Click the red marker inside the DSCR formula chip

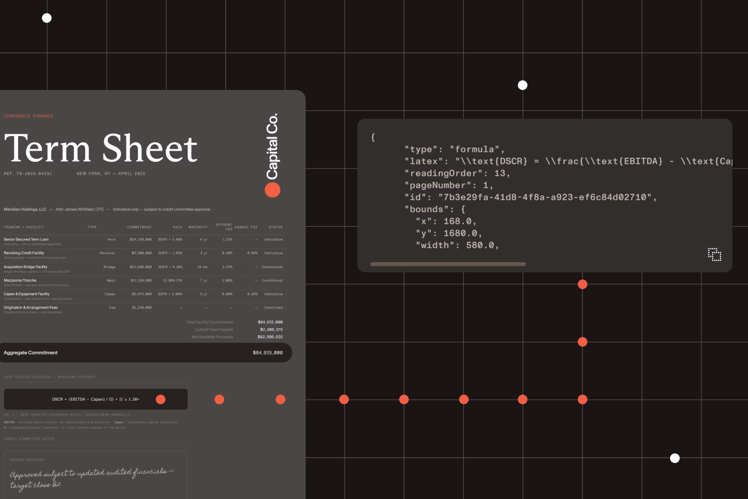click(160, 399)
